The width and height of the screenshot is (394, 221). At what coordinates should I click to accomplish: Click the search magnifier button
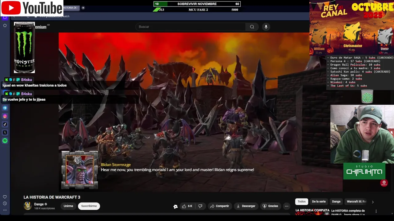pos(252,27)
